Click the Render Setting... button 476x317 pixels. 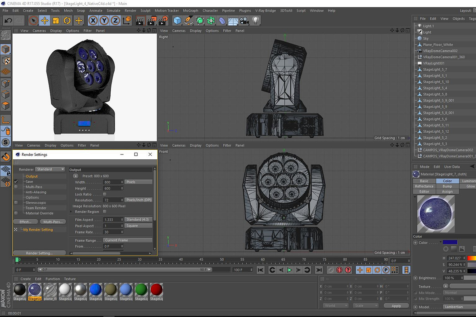click(39, 253)
